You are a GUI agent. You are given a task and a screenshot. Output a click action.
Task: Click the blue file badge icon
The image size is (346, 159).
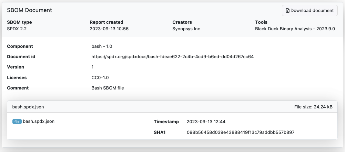(17, 121)
